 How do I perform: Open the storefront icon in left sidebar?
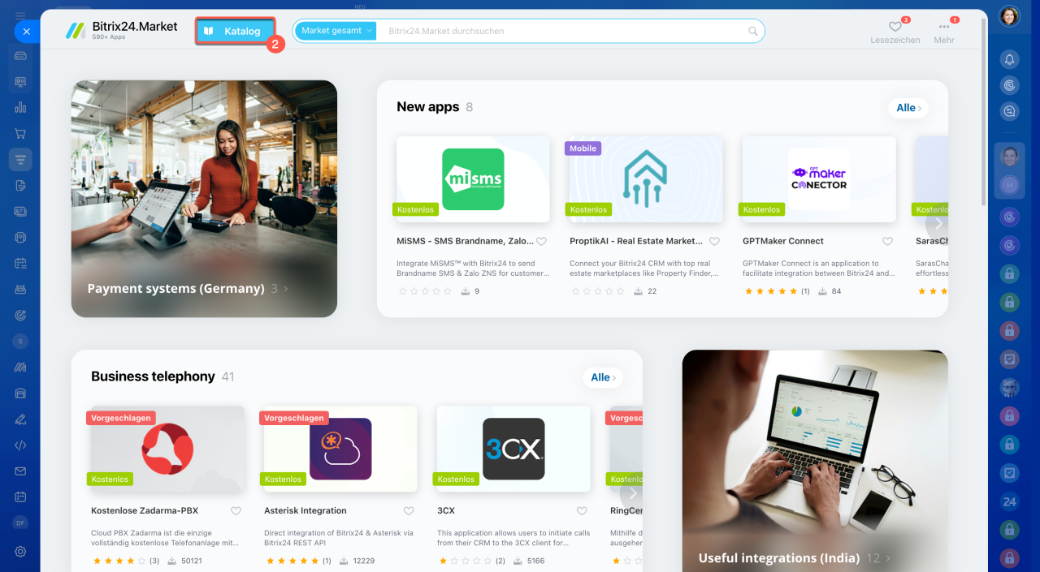pos(20,393)
